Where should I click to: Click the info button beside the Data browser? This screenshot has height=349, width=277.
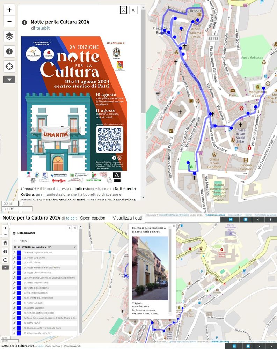[5, 252]
